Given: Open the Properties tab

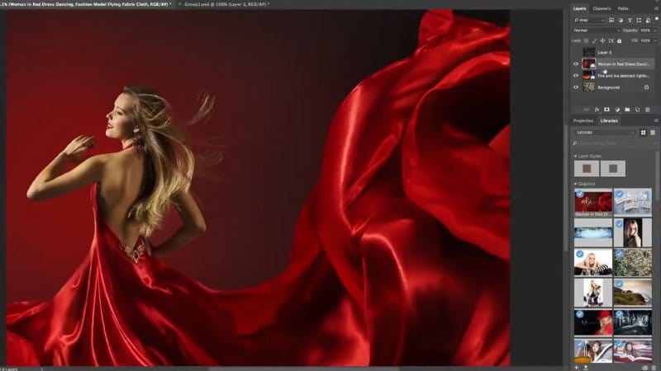Looking at the screenshot, I should click(x=583, y=120).
